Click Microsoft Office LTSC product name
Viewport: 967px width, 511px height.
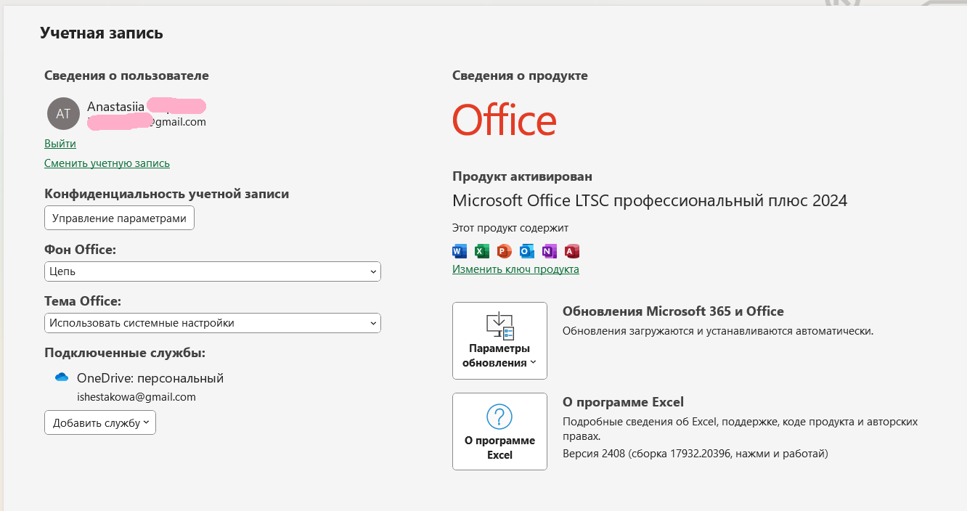click(x=650, y=201)
